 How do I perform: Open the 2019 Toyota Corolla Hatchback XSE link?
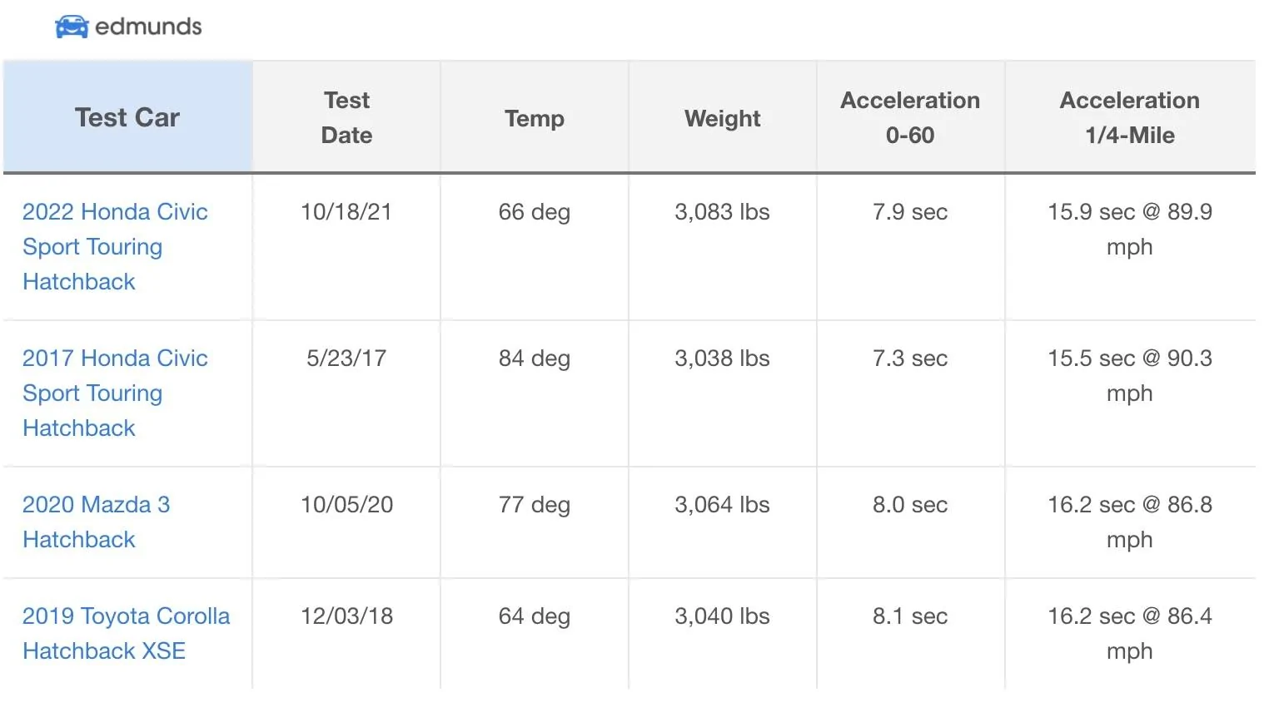[x=126, y=633]
